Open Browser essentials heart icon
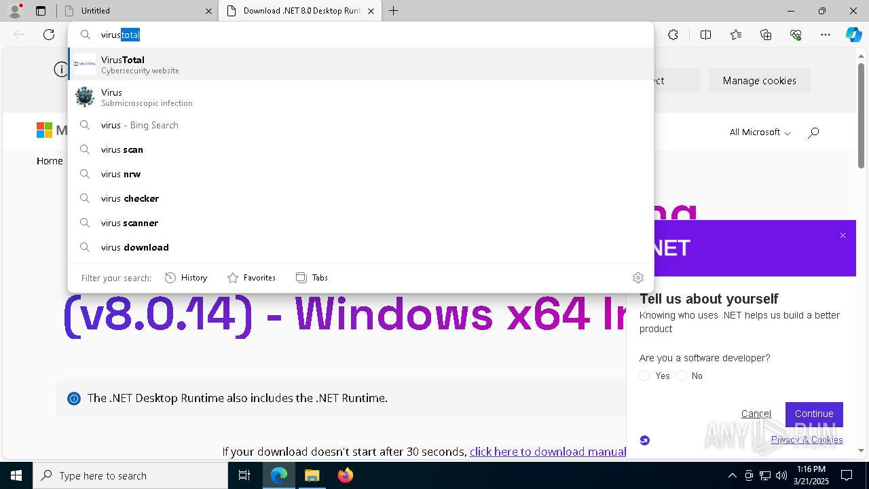The image size is (869, 489). pyautogui.click(x=796, y=35)
